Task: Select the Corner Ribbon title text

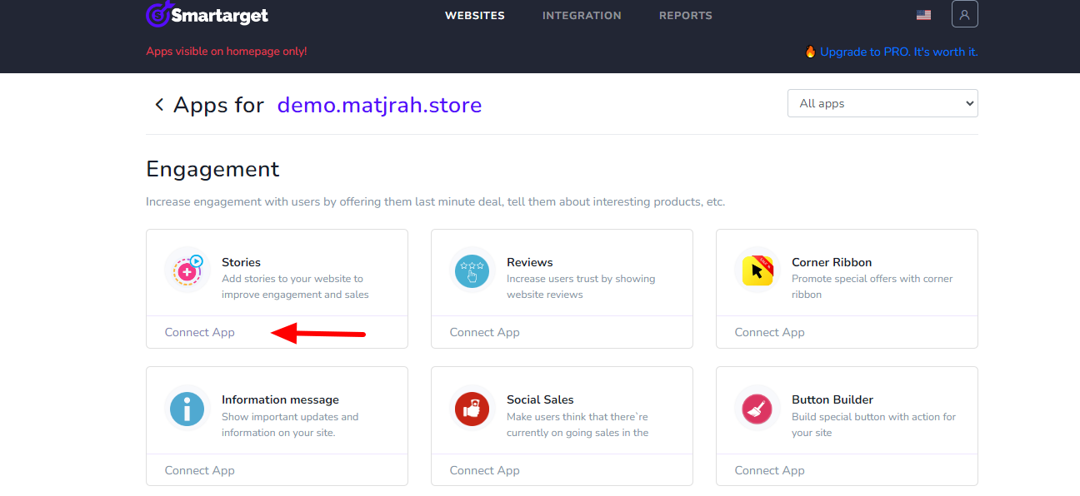Action: click(832, 262)
